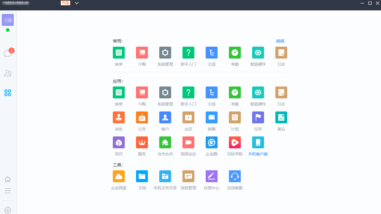Launch the 视频会议 video meeting app
Image resolution: width=381 pixels, height=214 pixels.
click(x=188, y=142)
